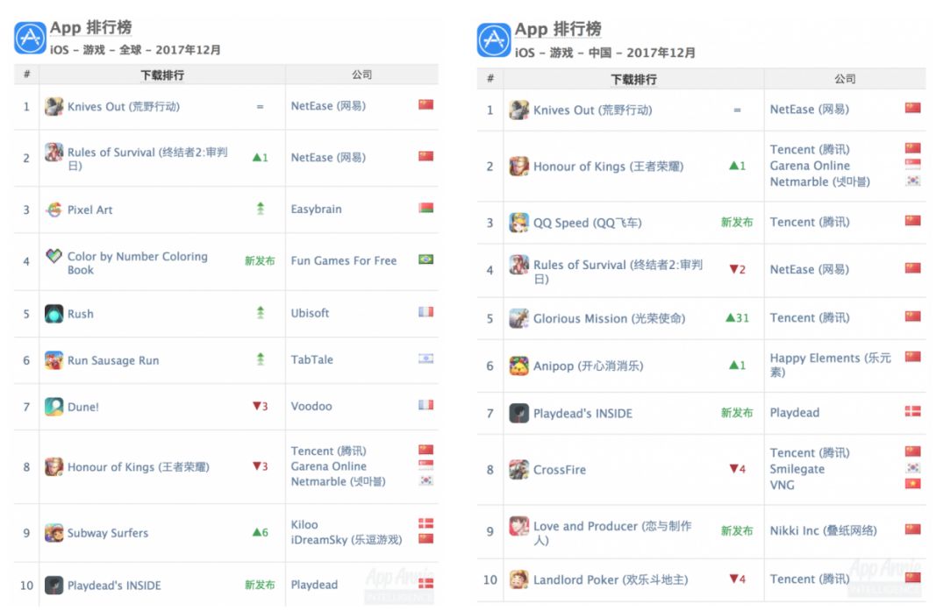Click the Run Sausage Run icon
The image size is (936, 611).
click(54, 360)
